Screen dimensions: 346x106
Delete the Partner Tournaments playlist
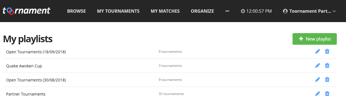(x=327, y=94)
